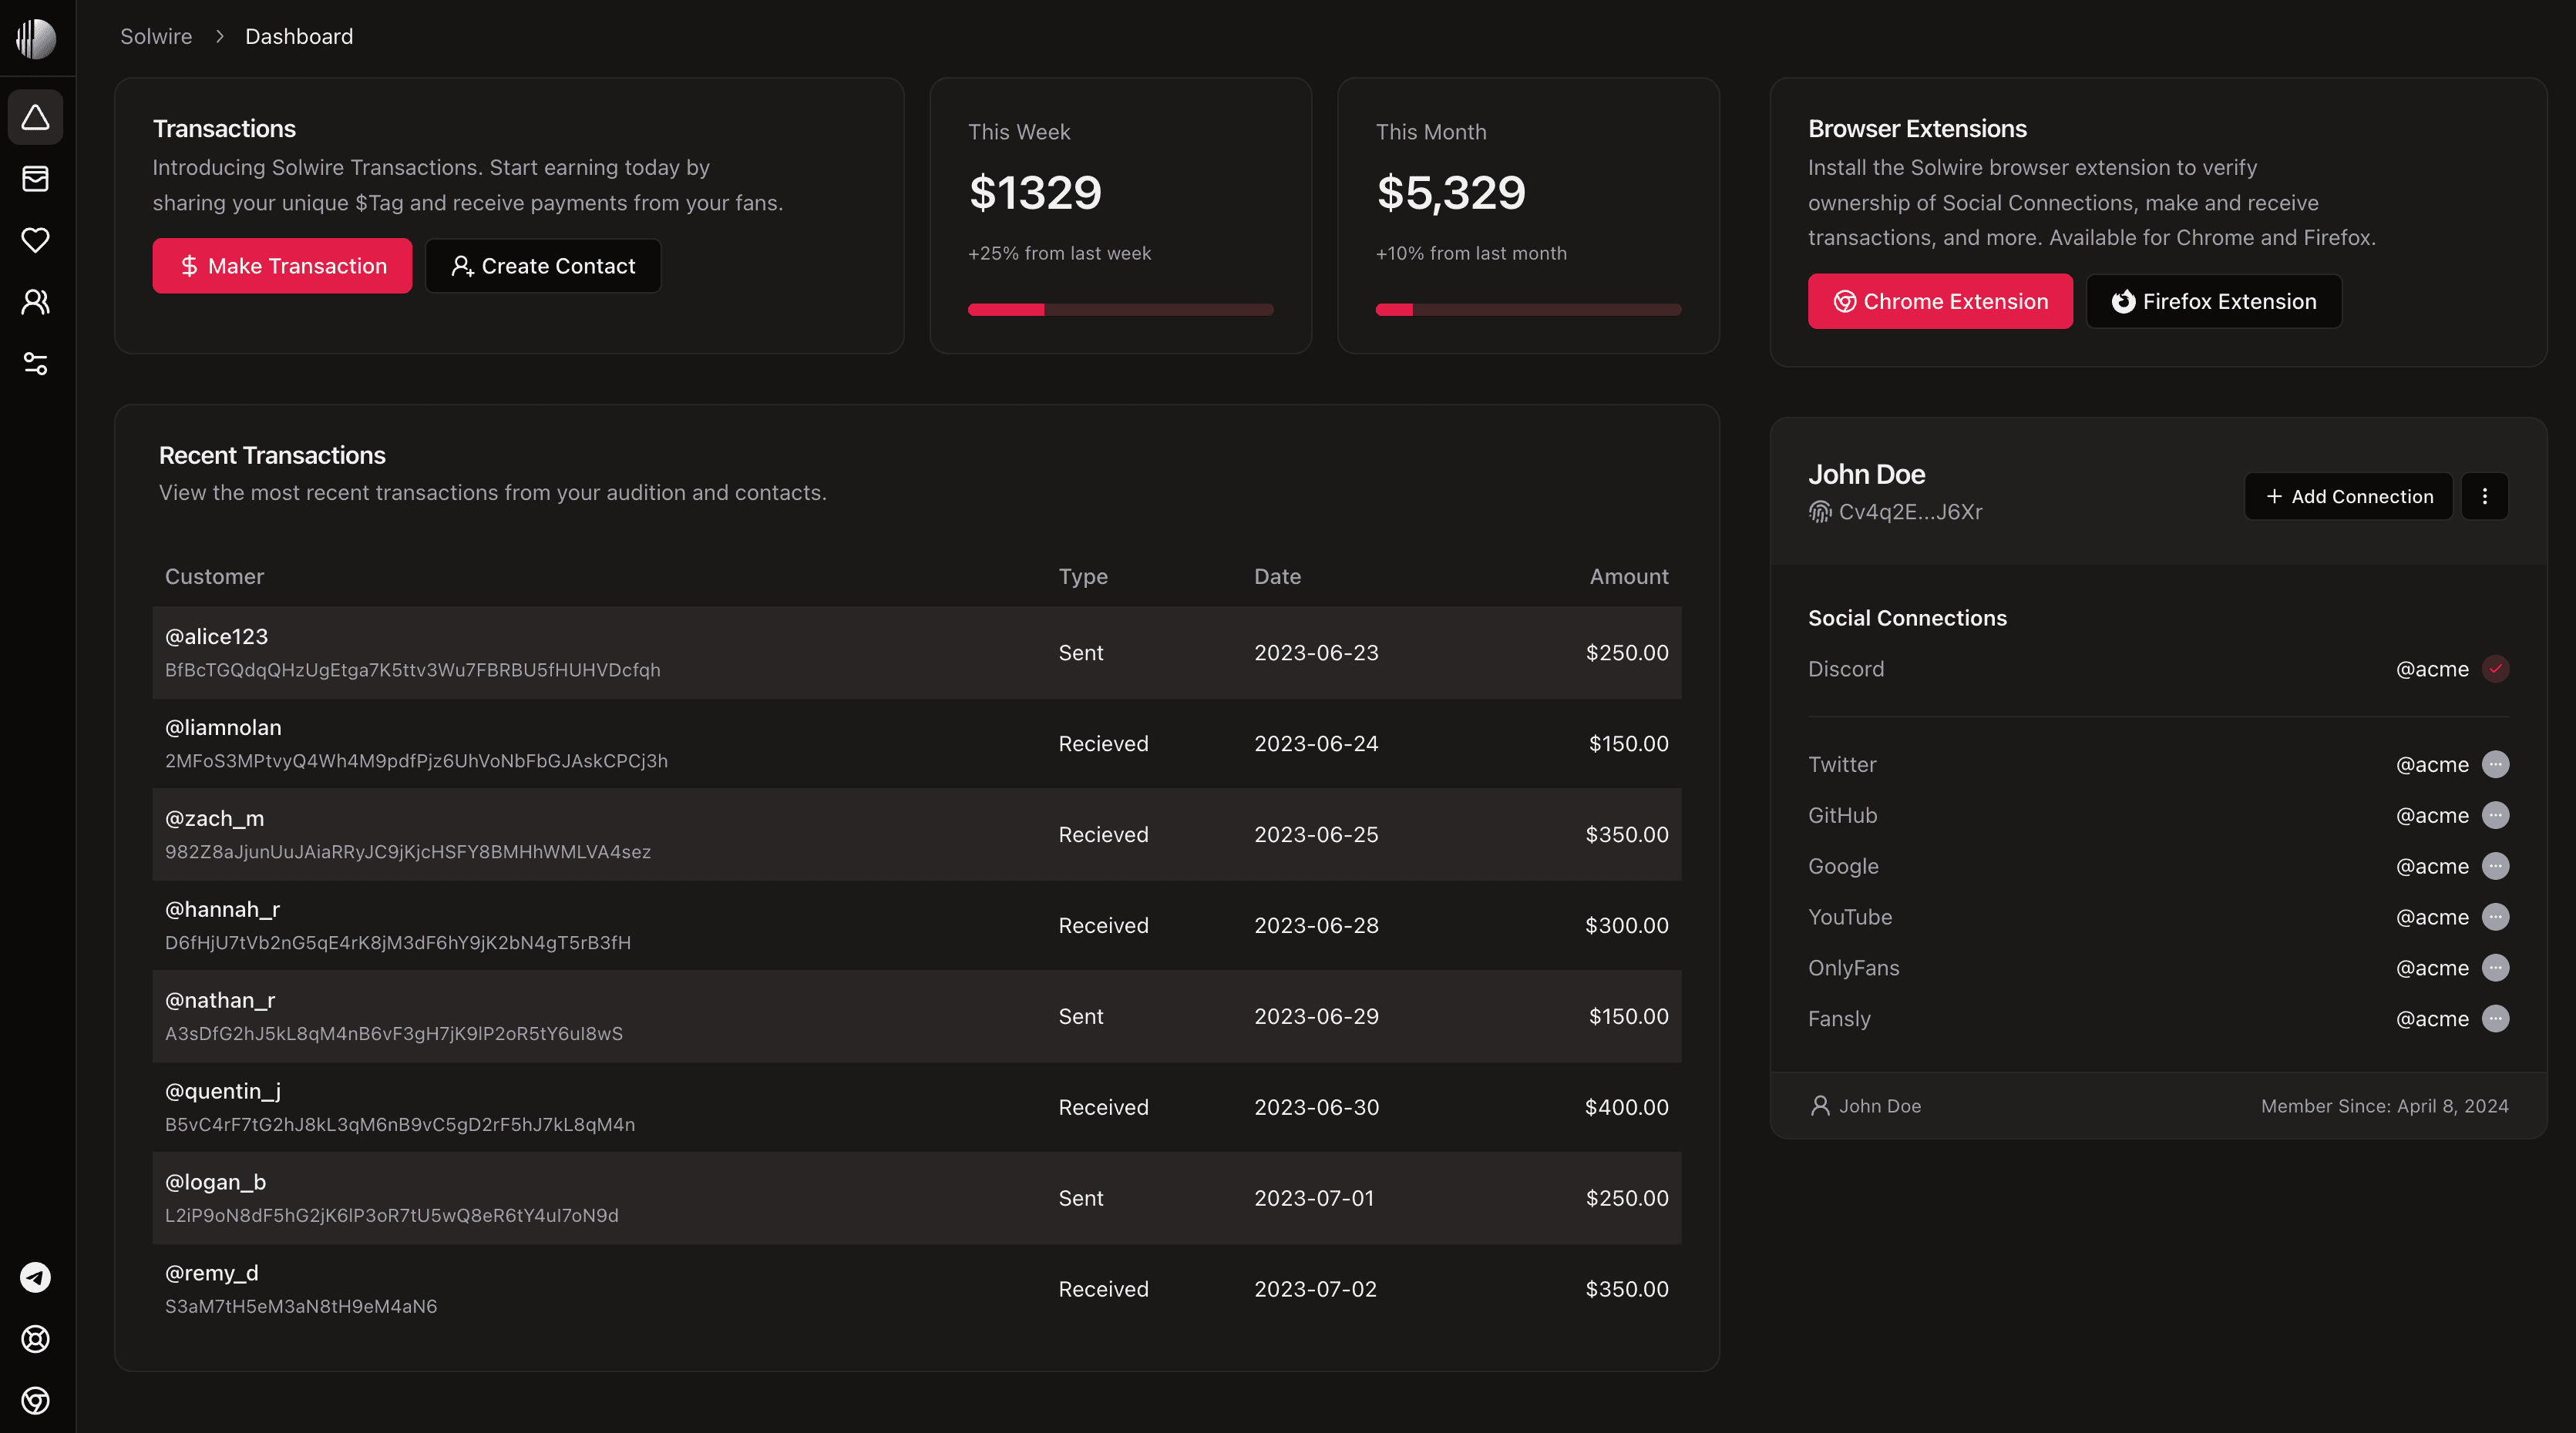
Task: Click the YouTube pending status icon
Action: click(2496, 918)
